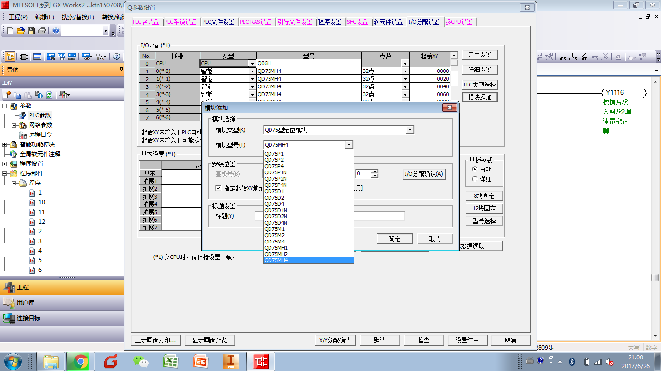
Task: Click the new data icon in project panel
Action: click(x=7, y=95)
